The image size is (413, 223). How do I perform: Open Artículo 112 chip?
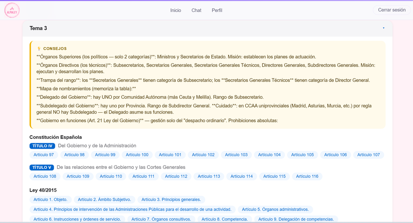tap(176, 176)
